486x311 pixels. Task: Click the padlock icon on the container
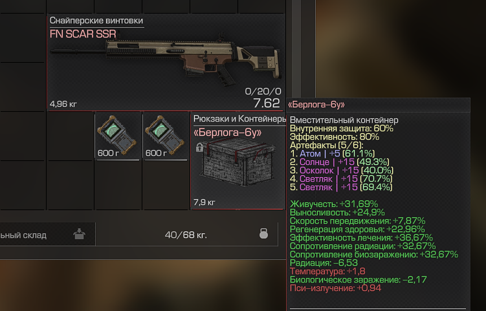click(x=199, y=147)
